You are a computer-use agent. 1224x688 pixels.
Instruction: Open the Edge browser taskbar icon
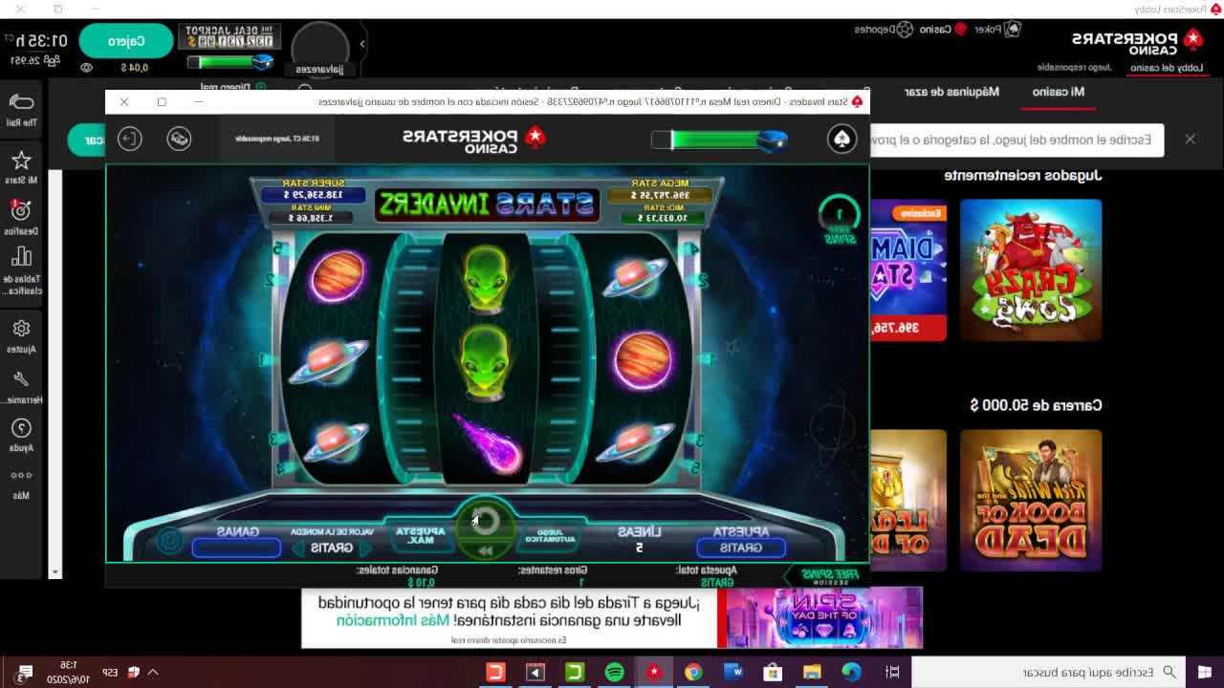pyautogui.click(x=851, y=672)
